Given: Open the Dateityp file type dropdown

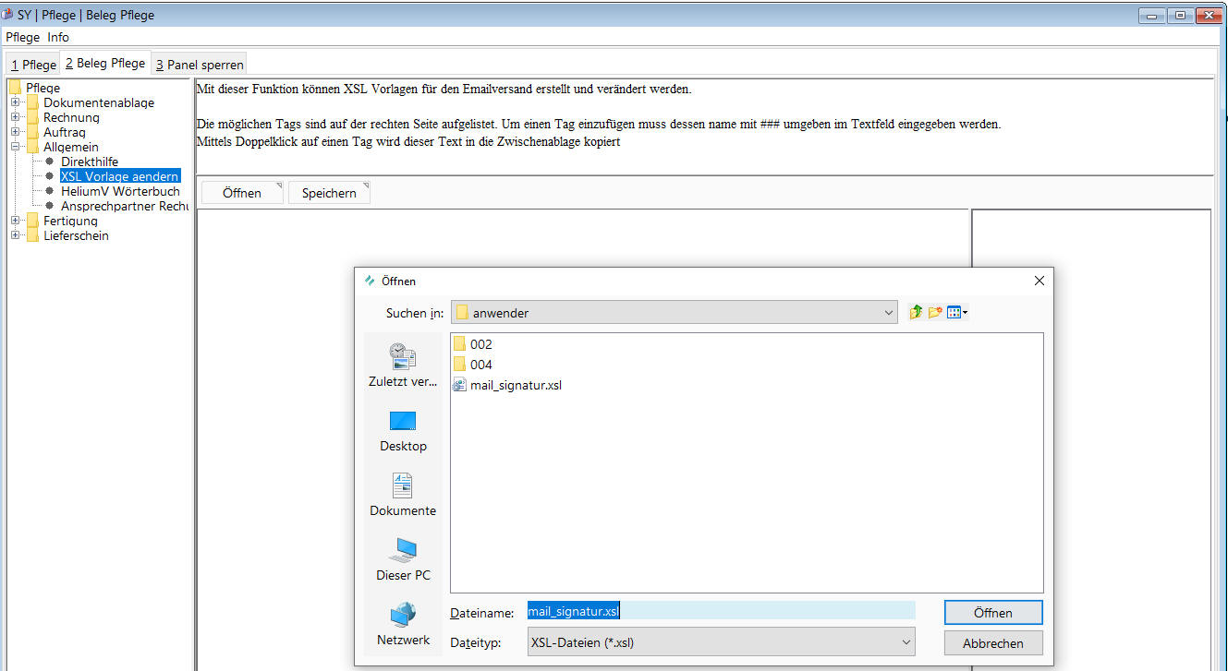Looking at the screenshot, I should coord(906,642).
